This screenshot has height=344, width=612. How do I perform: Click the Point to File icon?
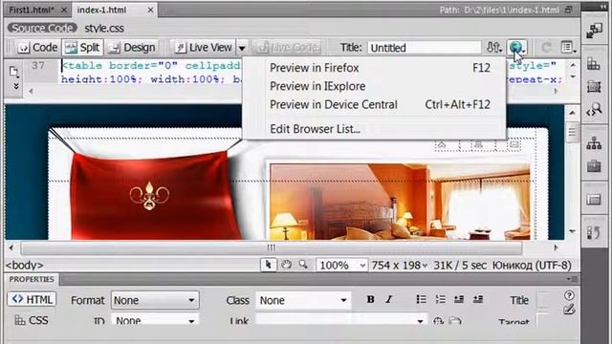pos(438,321)
